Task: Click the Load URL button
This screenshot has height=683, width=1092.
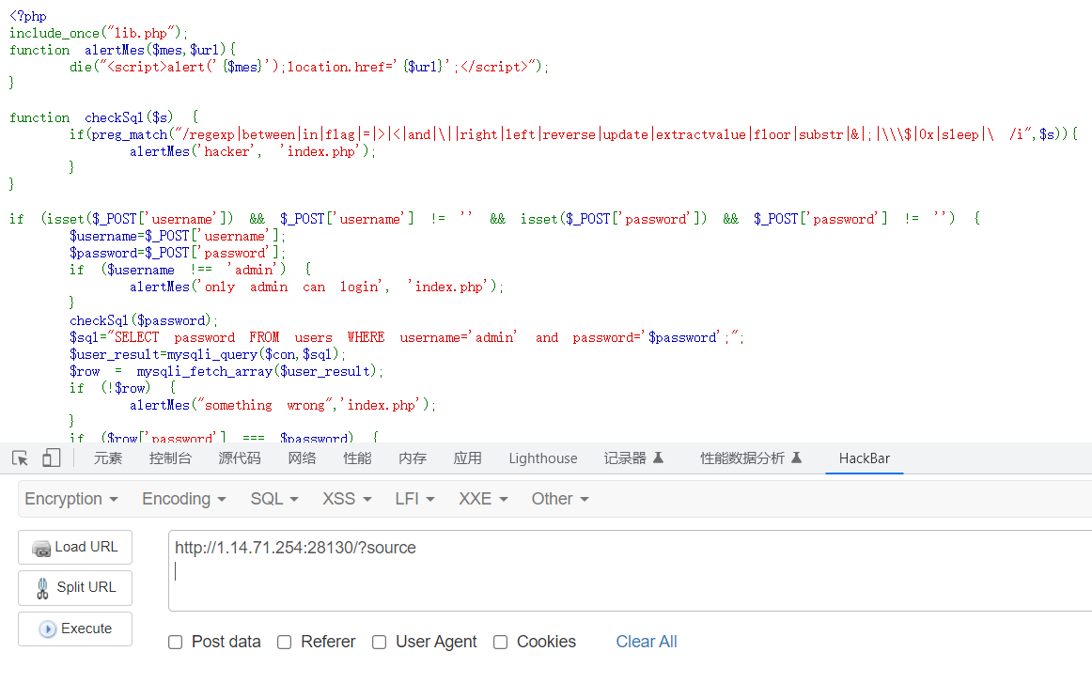Action: click(75, 547)
